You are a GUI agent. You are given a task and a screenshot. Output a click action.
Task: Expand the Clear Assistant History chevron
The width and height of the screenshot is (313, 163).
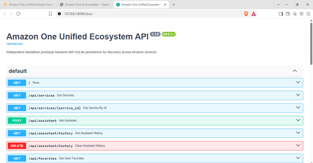pos(298,145)
